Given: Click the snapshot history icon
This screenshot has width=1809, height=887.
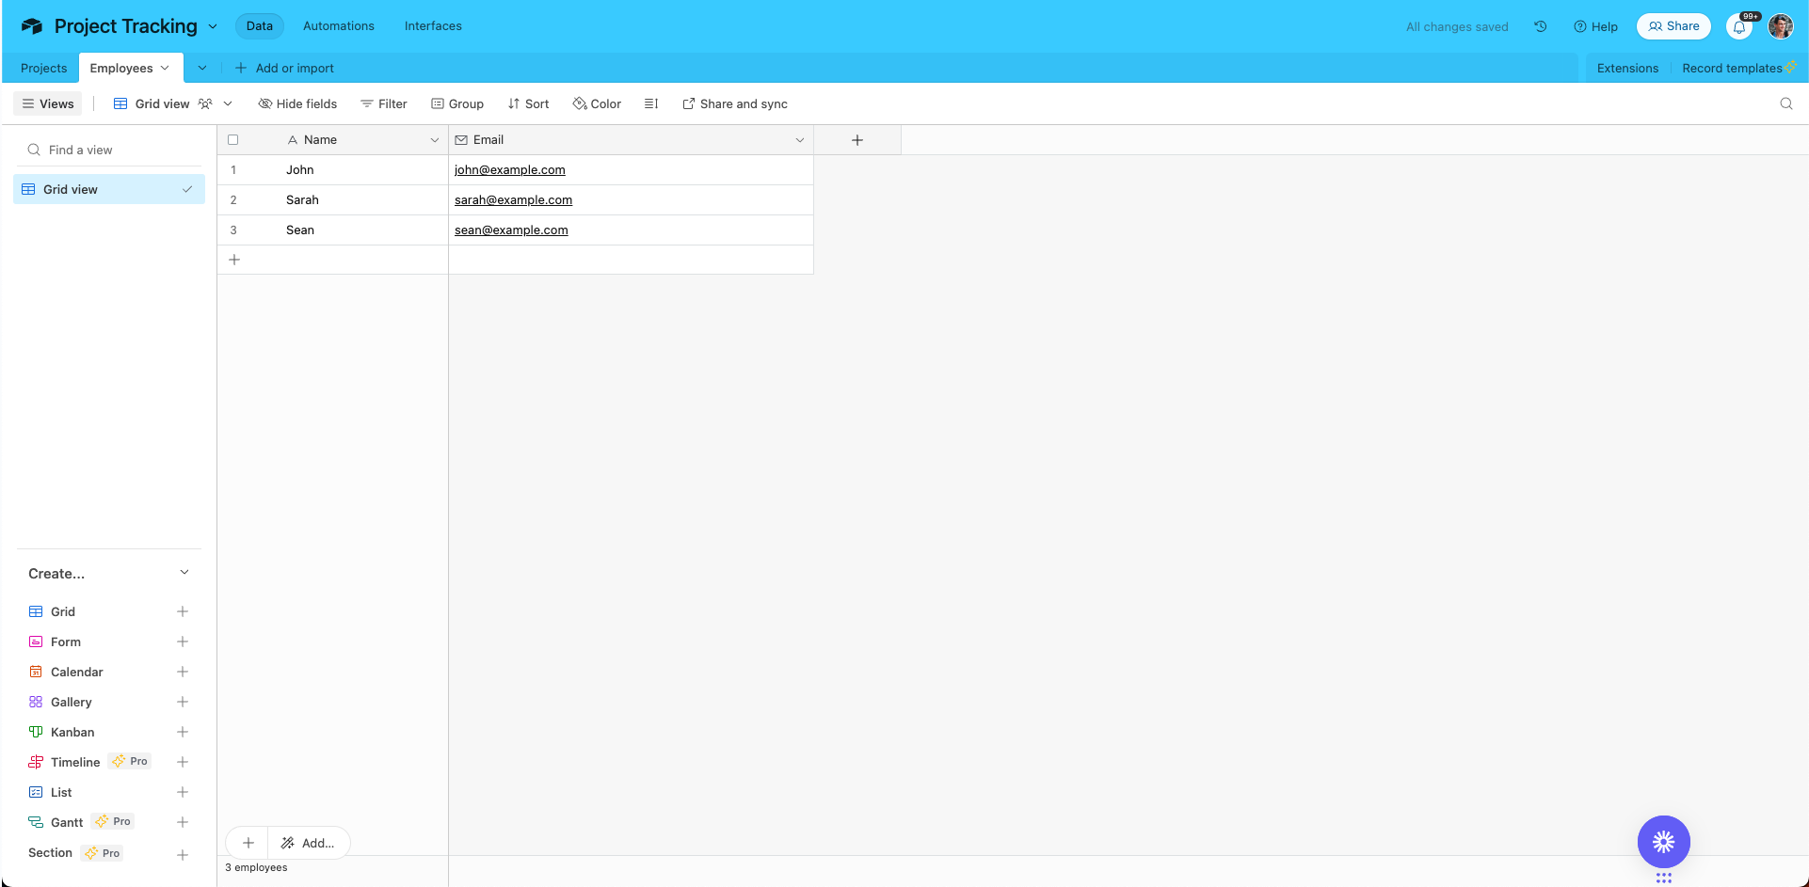Looking at the screenshot, I should coord(1541,26).
